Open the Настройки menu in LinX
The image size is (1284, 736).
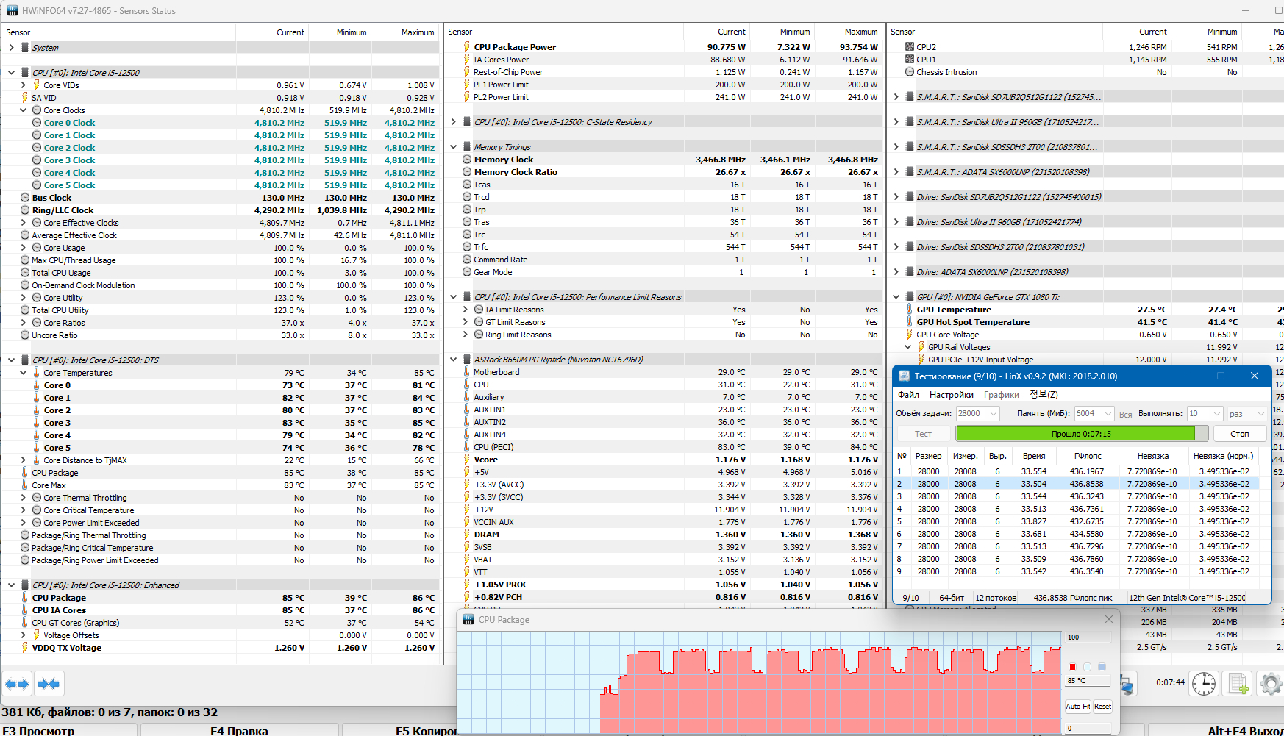tap(951, 395)
